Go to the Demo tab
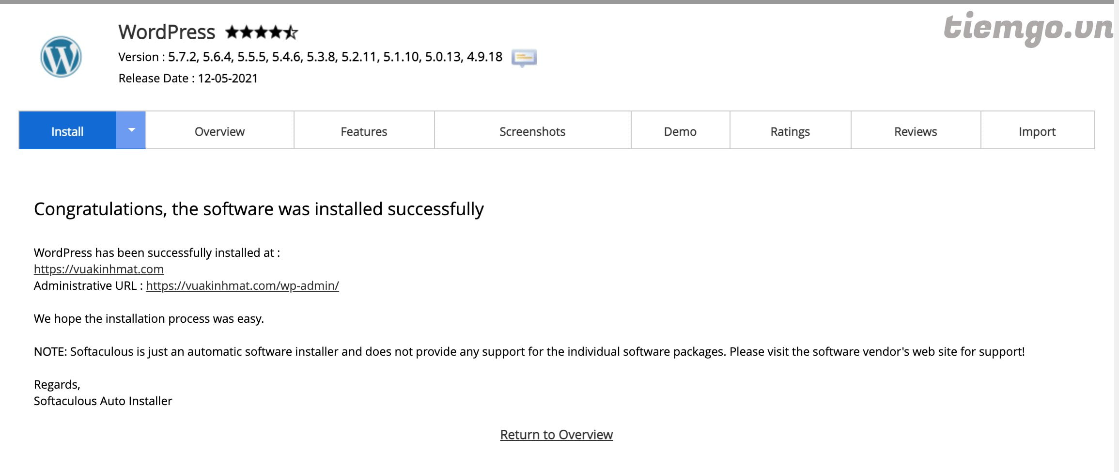1119x472 pixels. tap(680, 131)
